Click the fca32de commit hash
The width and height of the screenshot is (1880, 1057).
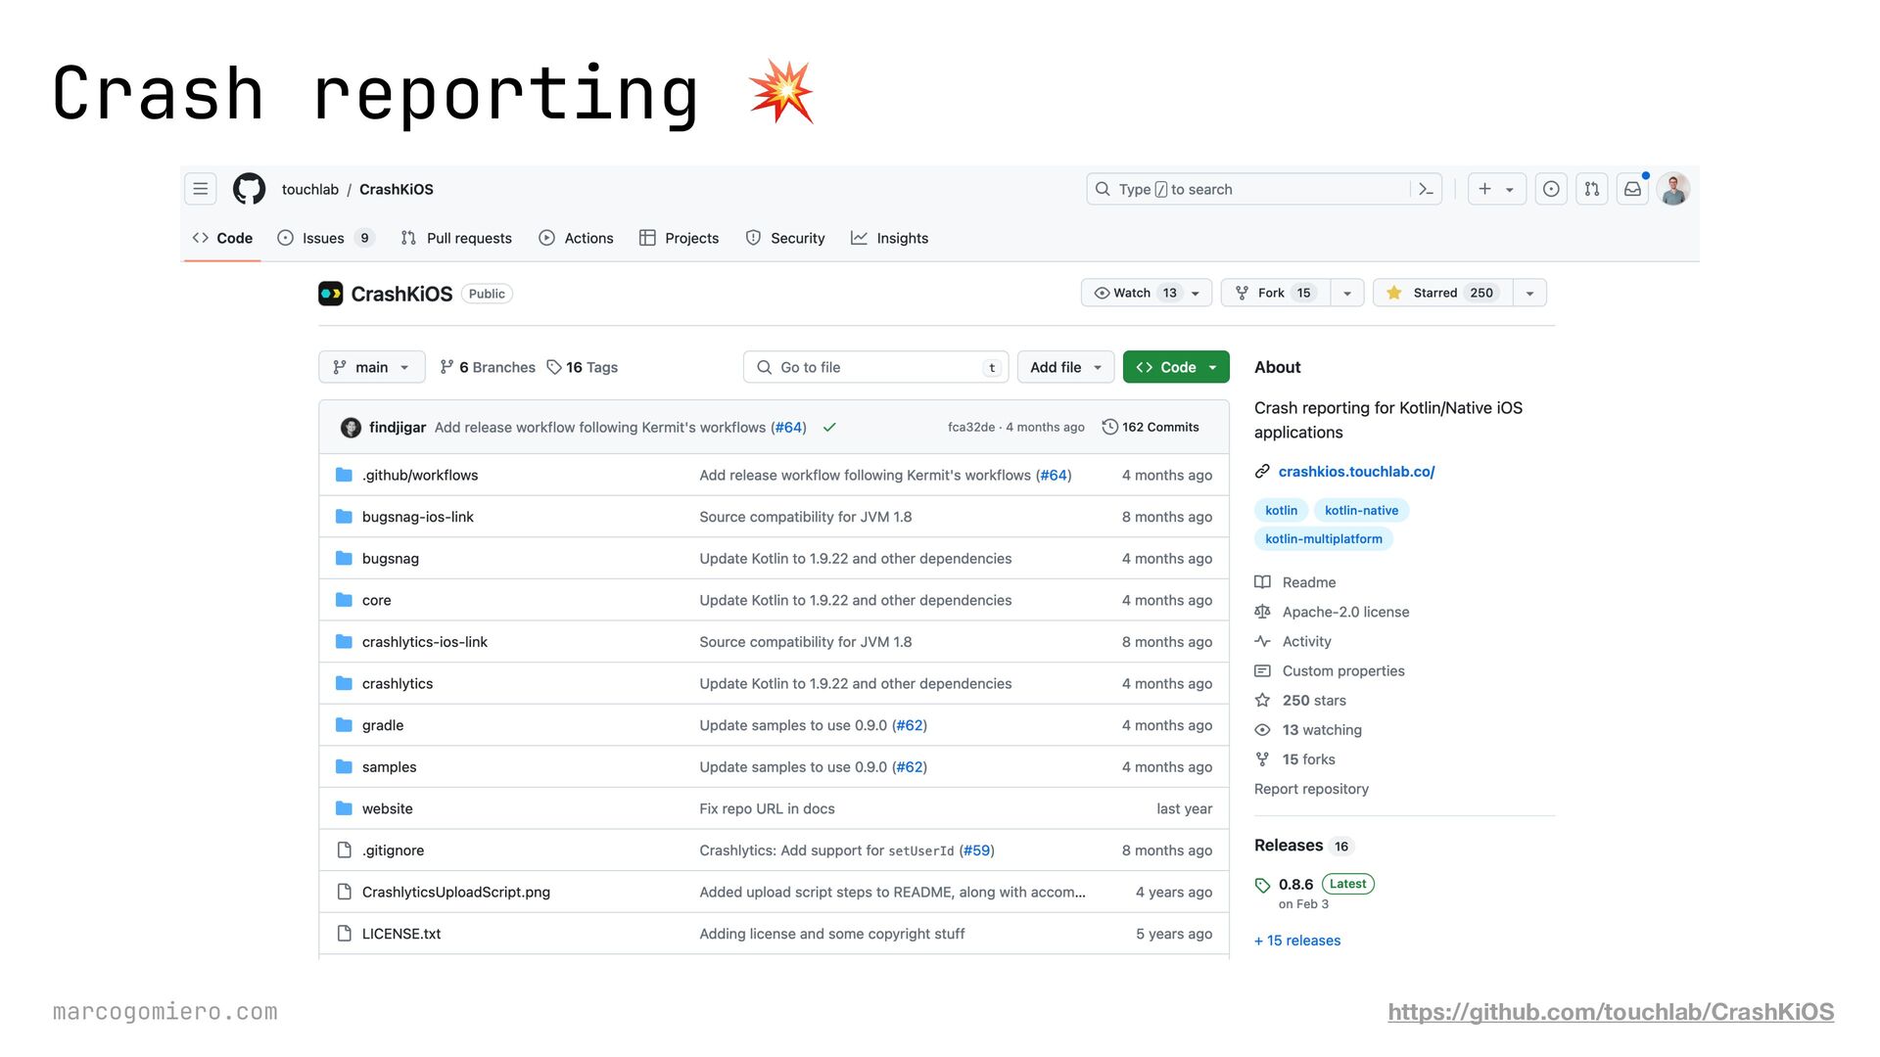pyautogui.click(x=970, y=428)
